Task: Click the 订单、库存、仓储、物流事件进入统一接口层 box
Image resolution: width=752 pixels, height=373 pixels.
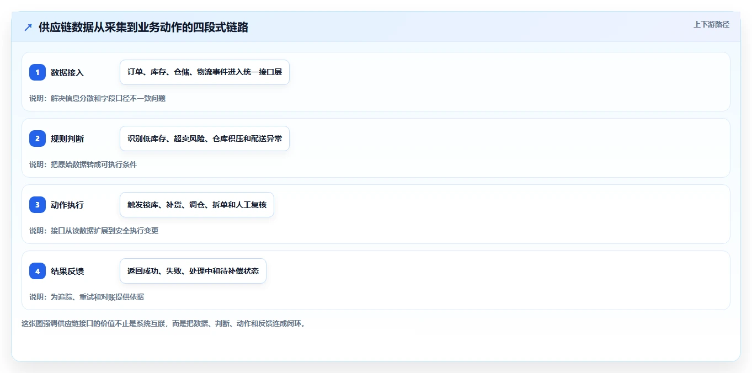Action: tap(205, 72)
